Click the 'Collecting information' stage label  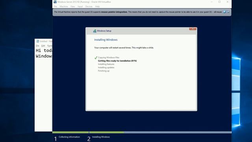point(69,137)
